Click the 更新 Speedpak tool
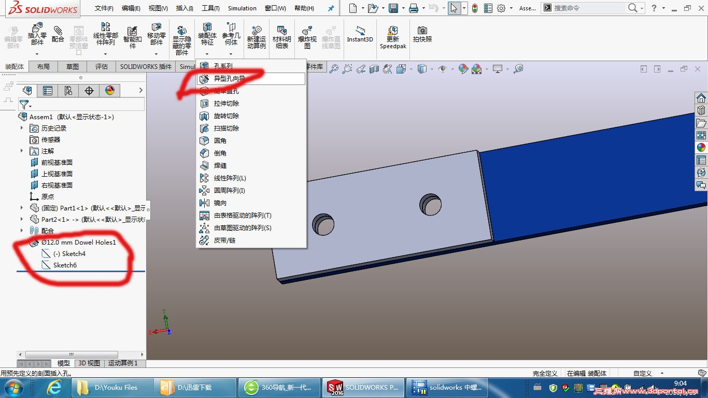Image resolution: width=708 pixels, height=398 pixels. [x=393, y=37]
